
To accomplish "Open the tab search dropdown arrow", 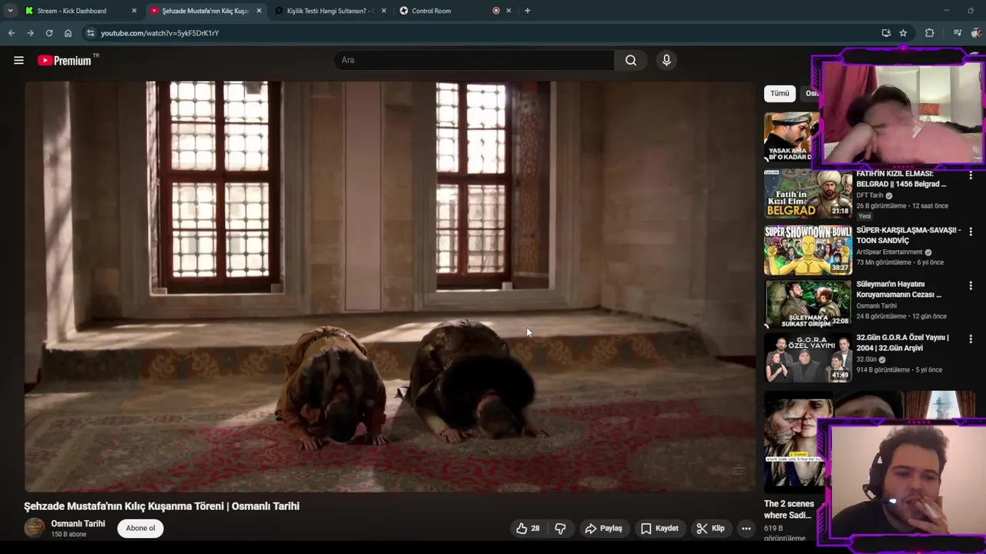I will coord(10,11).
